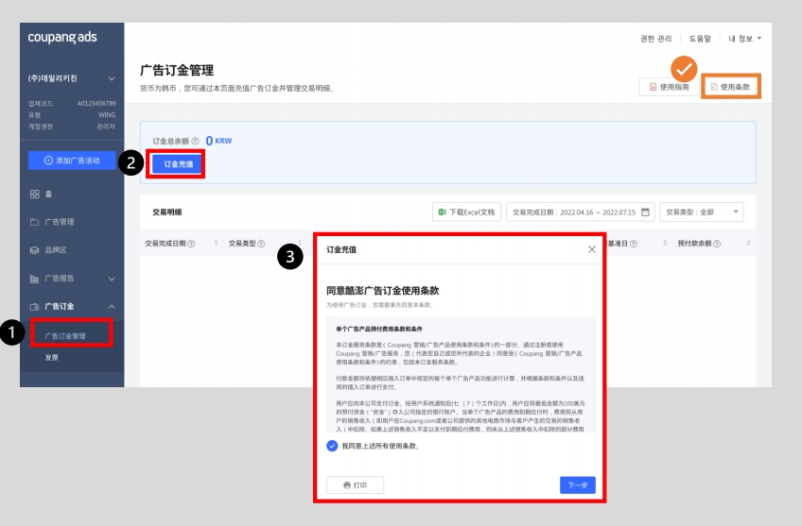
Task: Expand the 广告报告 sidebar chevron
Action: point(112,279)
